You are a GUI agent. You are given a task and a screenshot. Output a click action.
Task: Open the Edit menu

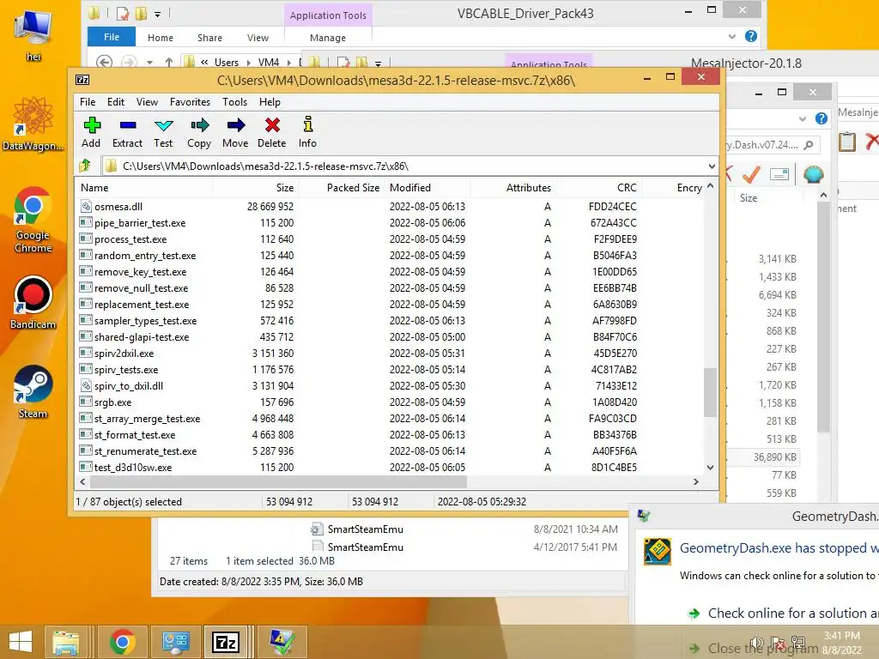coord(116,102)
